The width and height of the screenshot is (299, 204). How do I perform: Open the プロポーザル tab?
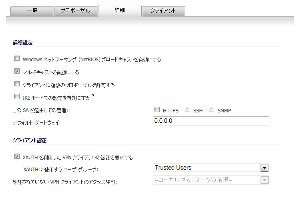click(76, 11)
